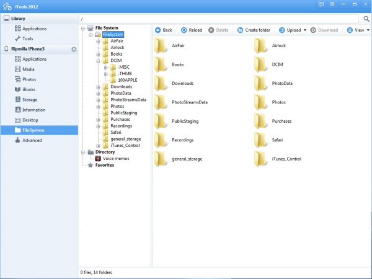Go Back in file browser

pyautogui.click(x=164, y=30)
